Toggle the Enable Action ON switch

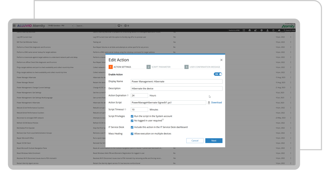(218, 74)
